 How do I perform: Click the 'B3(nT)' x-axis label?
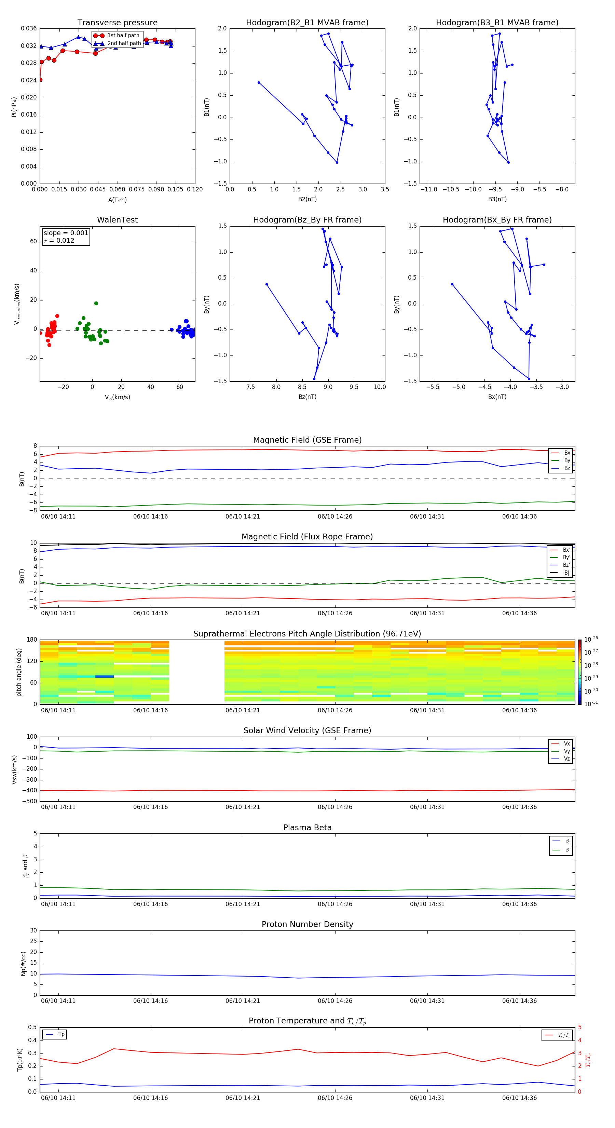click(497, 199)
